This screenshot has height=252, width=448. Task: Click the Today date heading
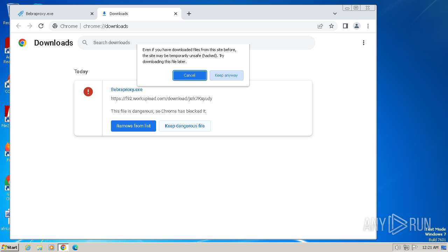[81, 71]
